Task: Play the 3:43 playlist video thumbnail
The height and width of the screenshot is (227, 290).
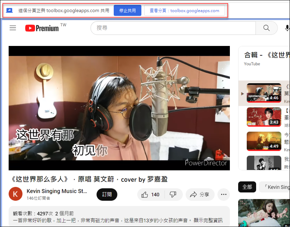Action: tap(264, 117)
